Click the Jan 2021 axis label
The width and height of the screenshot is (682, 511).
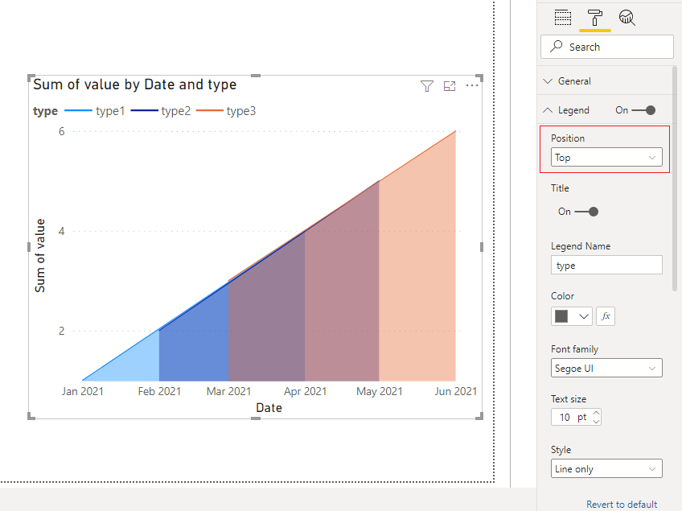tap(83, 391)
